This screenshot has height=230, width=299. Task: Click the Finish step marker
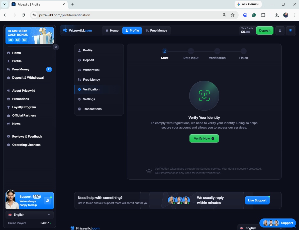point(244,51)
